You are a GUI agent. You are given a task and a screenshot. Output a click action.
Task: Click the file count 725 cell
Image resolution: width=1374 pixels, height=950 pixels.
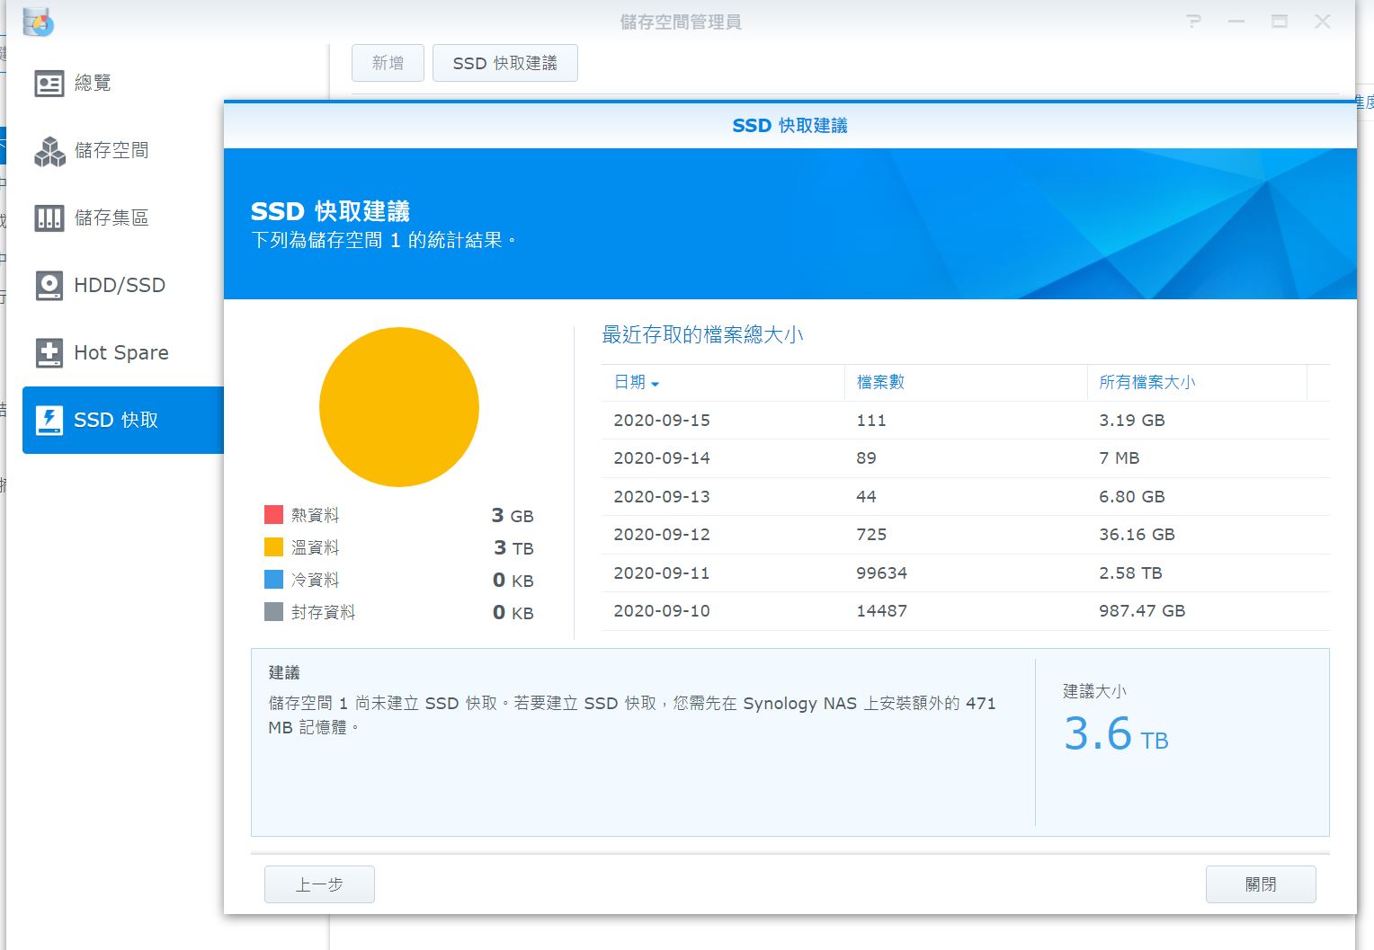[871, 535]
